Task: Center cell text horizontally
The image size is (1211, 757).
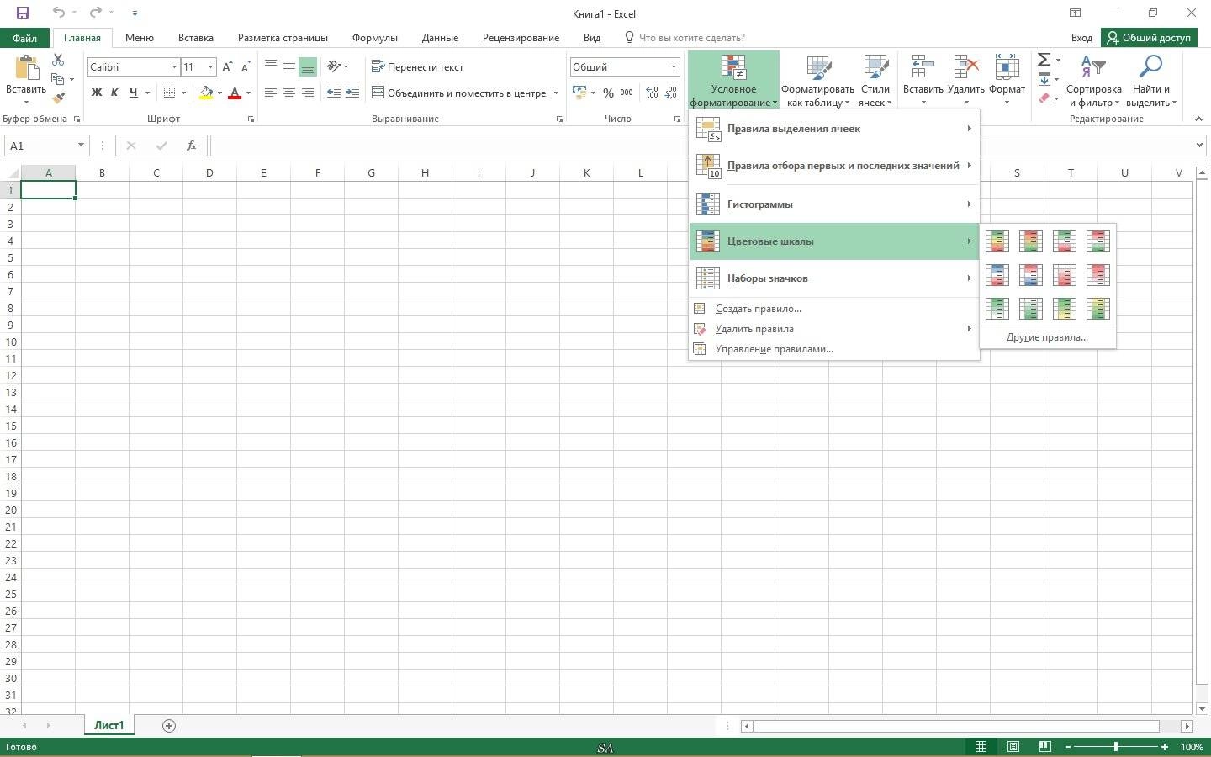Action: [x=289, y=93]
